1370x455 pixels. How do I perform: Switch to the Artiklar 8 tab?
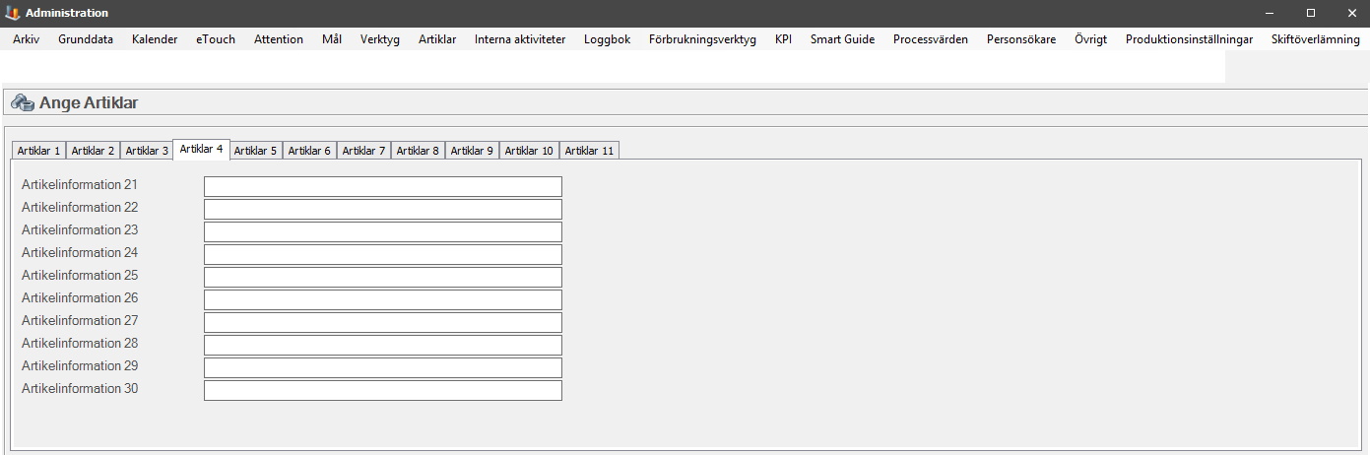pos(418,151)
